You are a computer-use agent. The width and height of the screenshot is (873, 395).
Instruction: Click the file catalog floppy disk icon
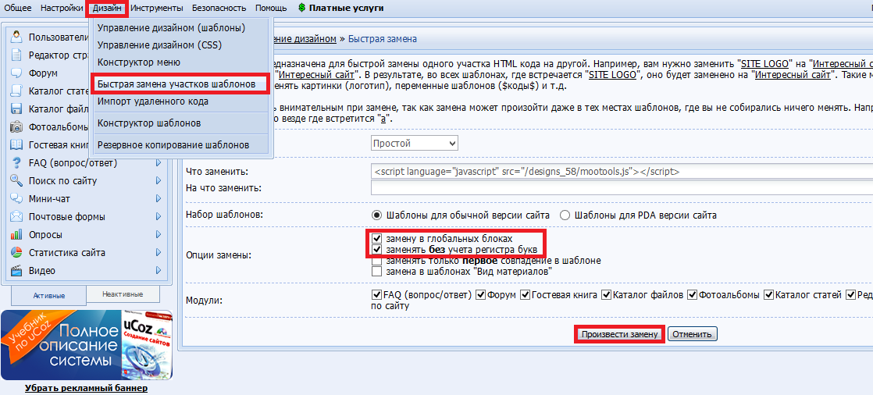pyautogui.click(x=16, y=109)
